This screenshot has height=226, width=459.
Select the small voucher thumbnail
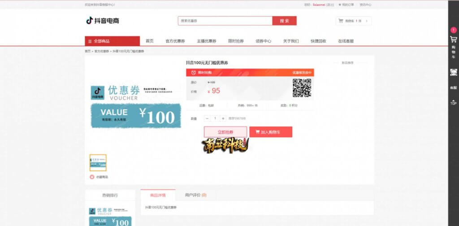click(98, 163)
